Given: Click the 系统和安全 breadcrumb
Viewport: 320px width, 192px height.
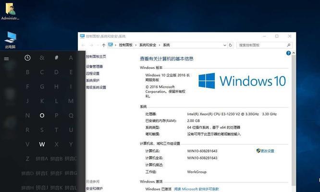Looking at the screenshot, I should pyautogui.click(x=148, y=45).
